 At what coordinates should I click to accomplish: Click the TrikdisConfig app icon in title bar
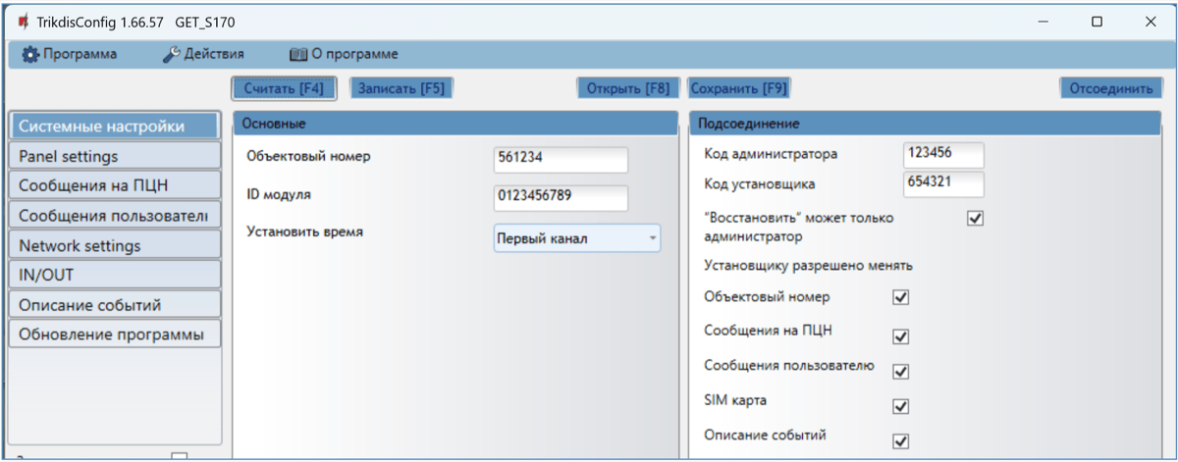(23, 22)
